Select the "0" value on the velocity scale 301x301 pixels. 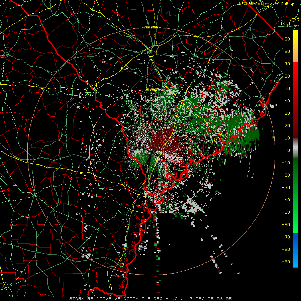pos(289,150)
